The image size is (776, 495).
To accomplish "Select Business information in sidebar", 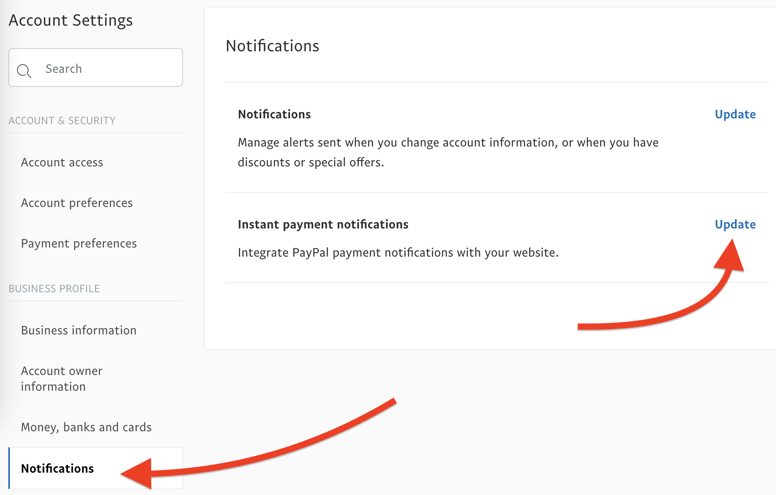I will pos(79,330).
